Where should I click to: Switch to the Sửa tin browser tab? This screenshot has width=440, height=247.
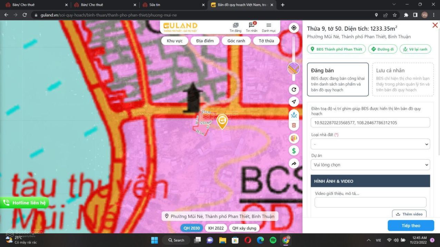click(x=173, y=5)
